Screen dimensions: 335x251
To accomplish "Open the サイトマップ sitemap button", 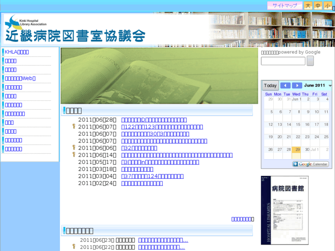I will [x=285, y=6].
